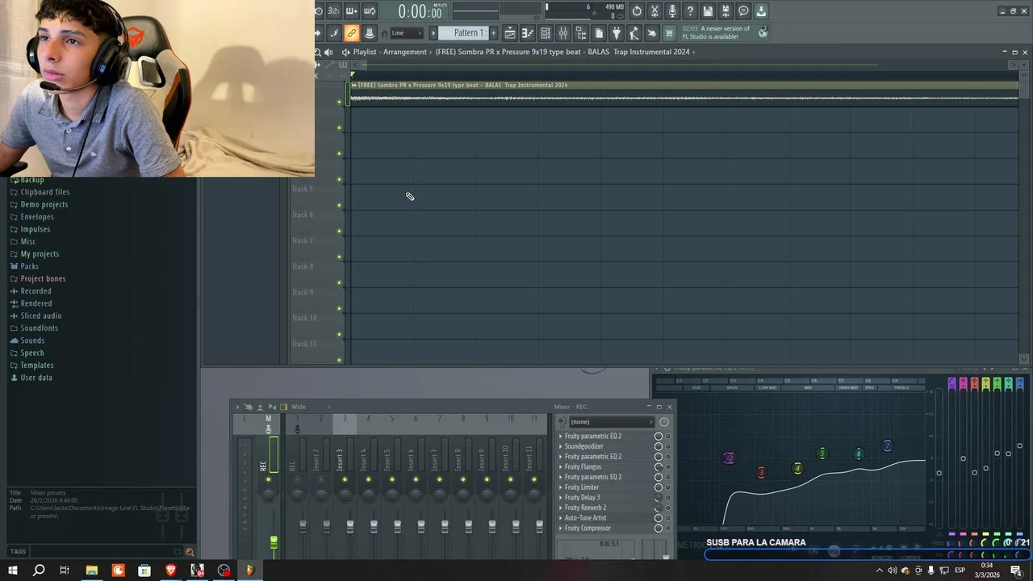This screenshot has height=581, width=1033.
Task: Click Insert 5 volume fader
Action: tap(397, 526)
